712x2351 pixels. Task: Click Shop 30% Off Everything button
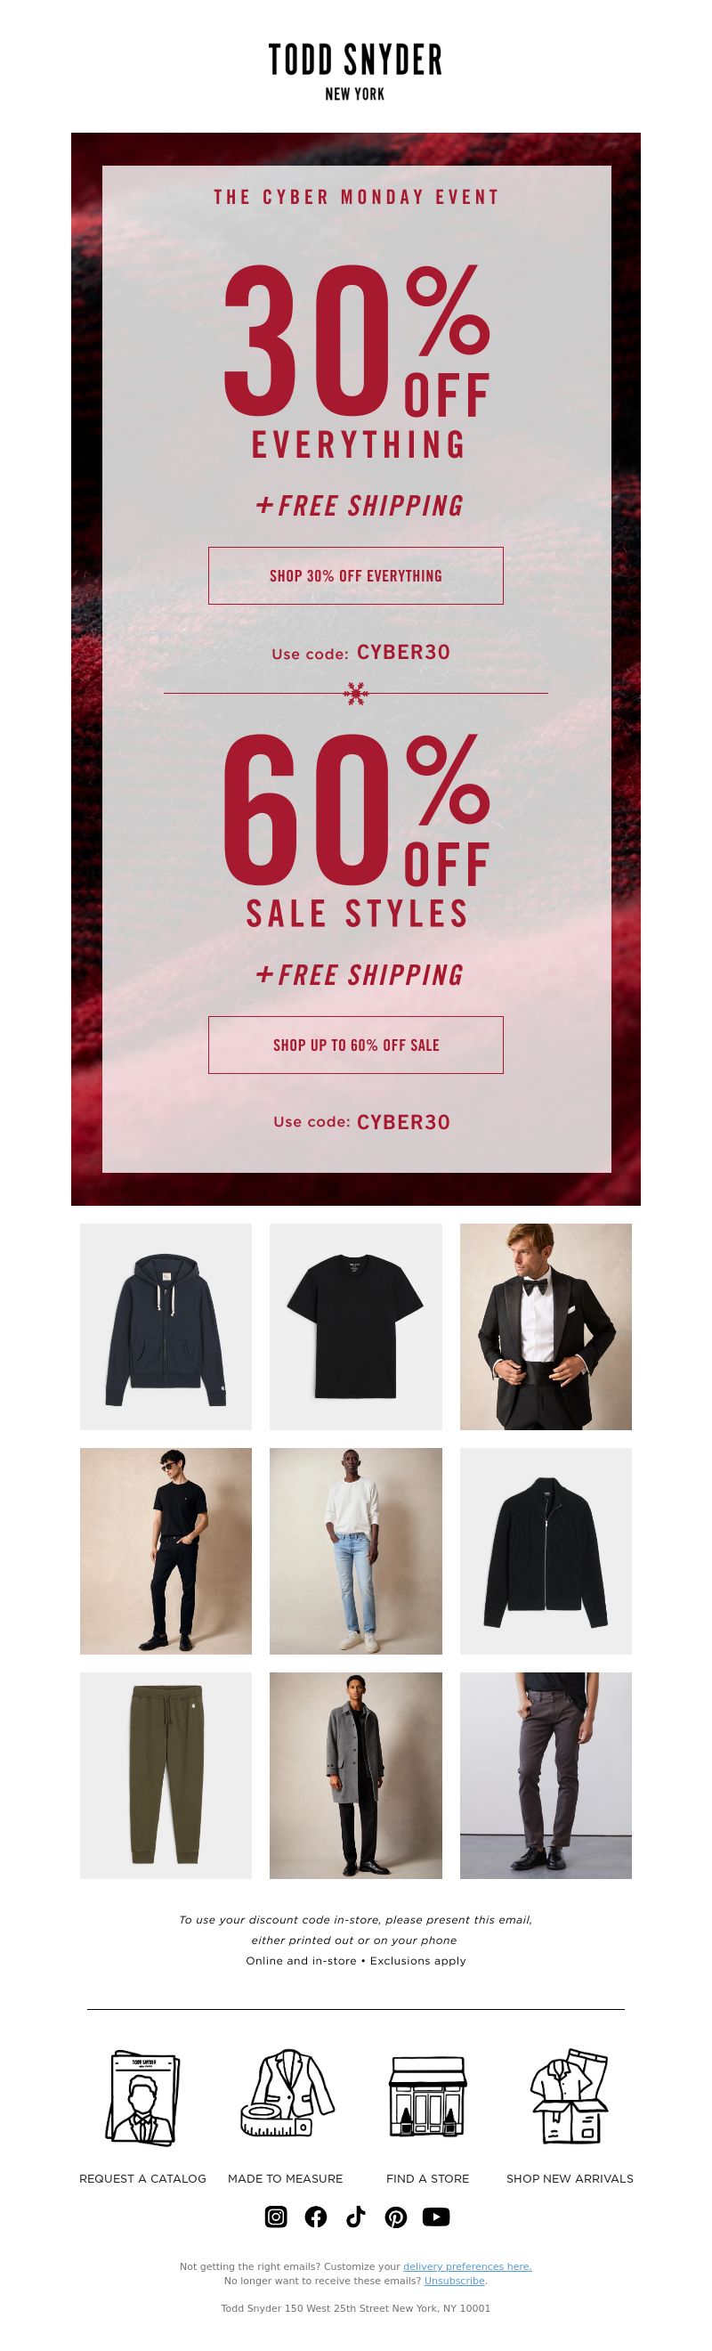355,576
